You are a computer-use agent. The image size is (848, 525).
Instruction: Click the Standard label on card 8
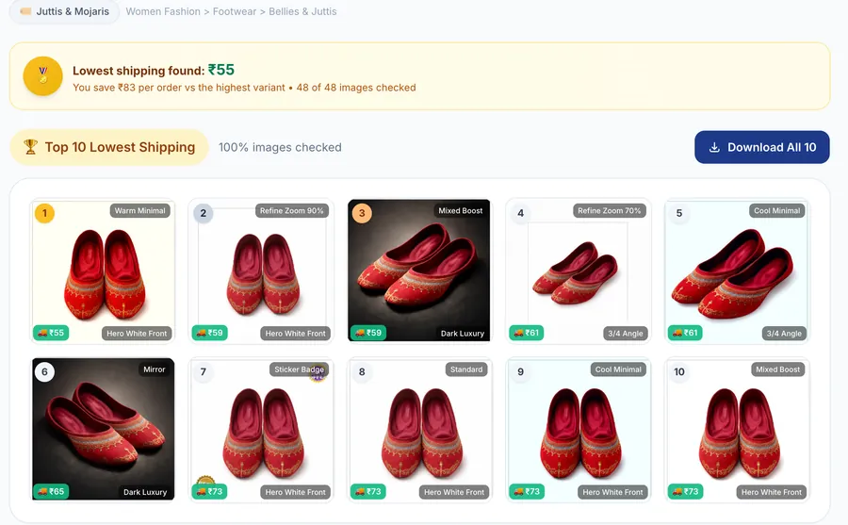click(x=466, y=369)
